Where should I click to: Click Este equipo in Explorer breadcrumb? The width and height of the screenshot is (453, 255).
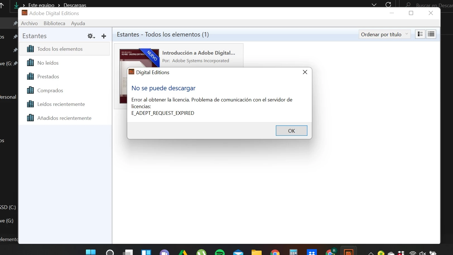click(x=41, y=5)
